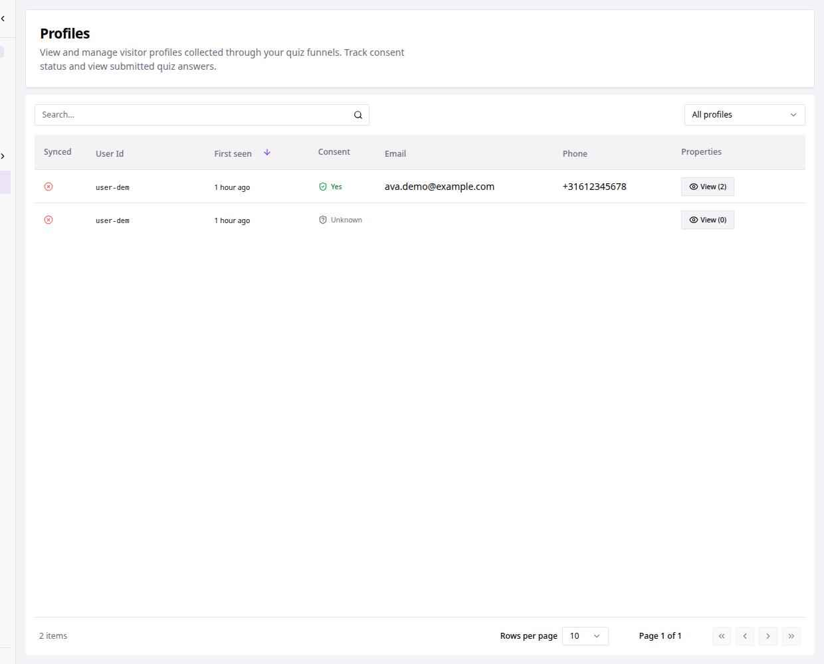The height and width of the screenshot is (664, 824).
Task: Jump to last page
Action: point(791,636)
